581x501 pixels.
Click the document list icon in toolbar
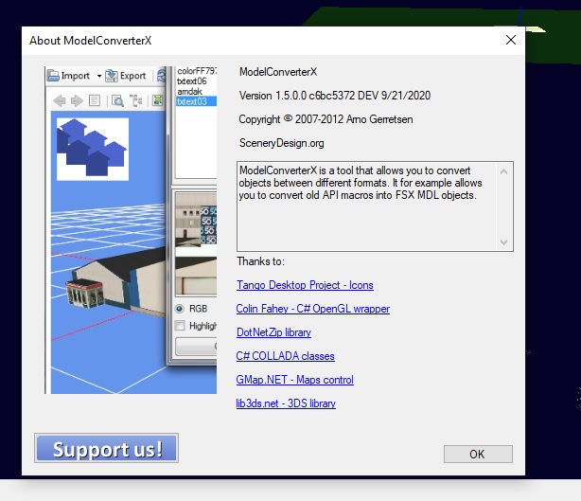click(x=95, y=100)
